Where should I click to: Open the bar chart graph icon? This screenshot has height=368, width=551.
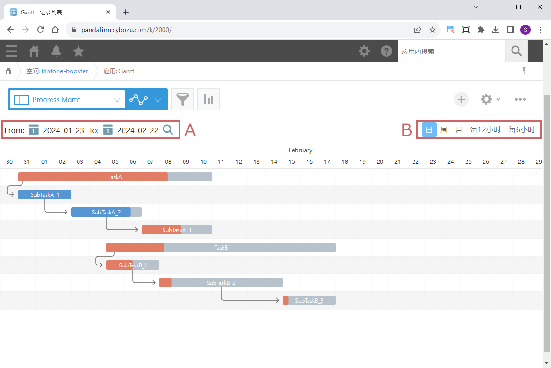[208, 99]
